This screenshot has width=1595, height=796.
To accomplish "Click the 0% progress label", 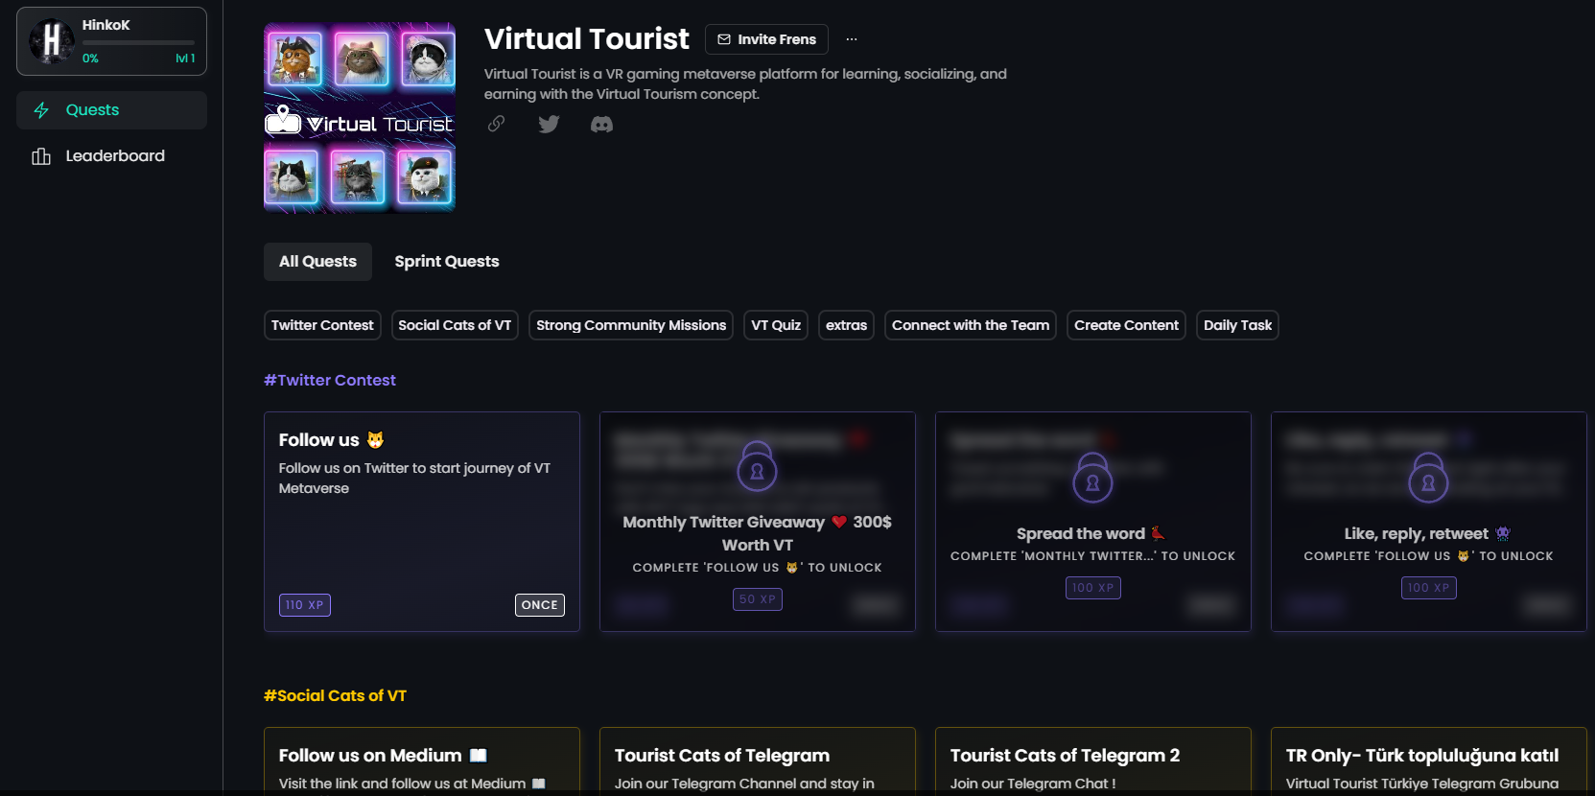I will [90, 59].
